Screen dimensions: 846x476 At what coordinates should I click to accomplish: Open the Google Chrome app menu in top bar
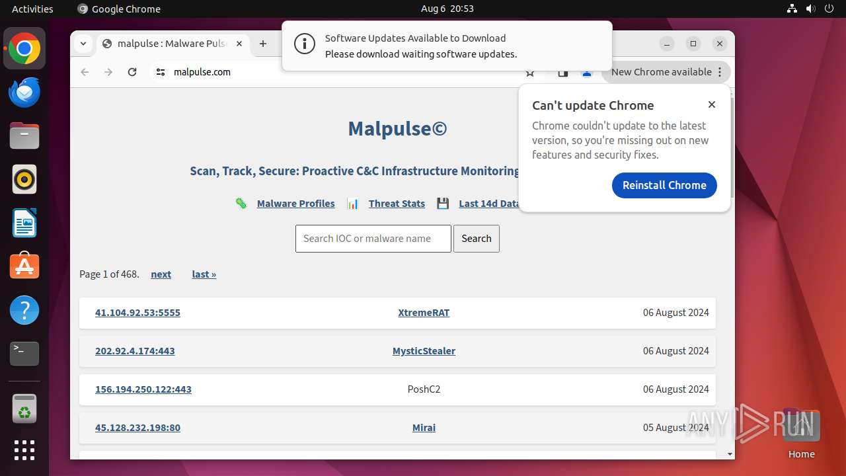tap(119, 9)
